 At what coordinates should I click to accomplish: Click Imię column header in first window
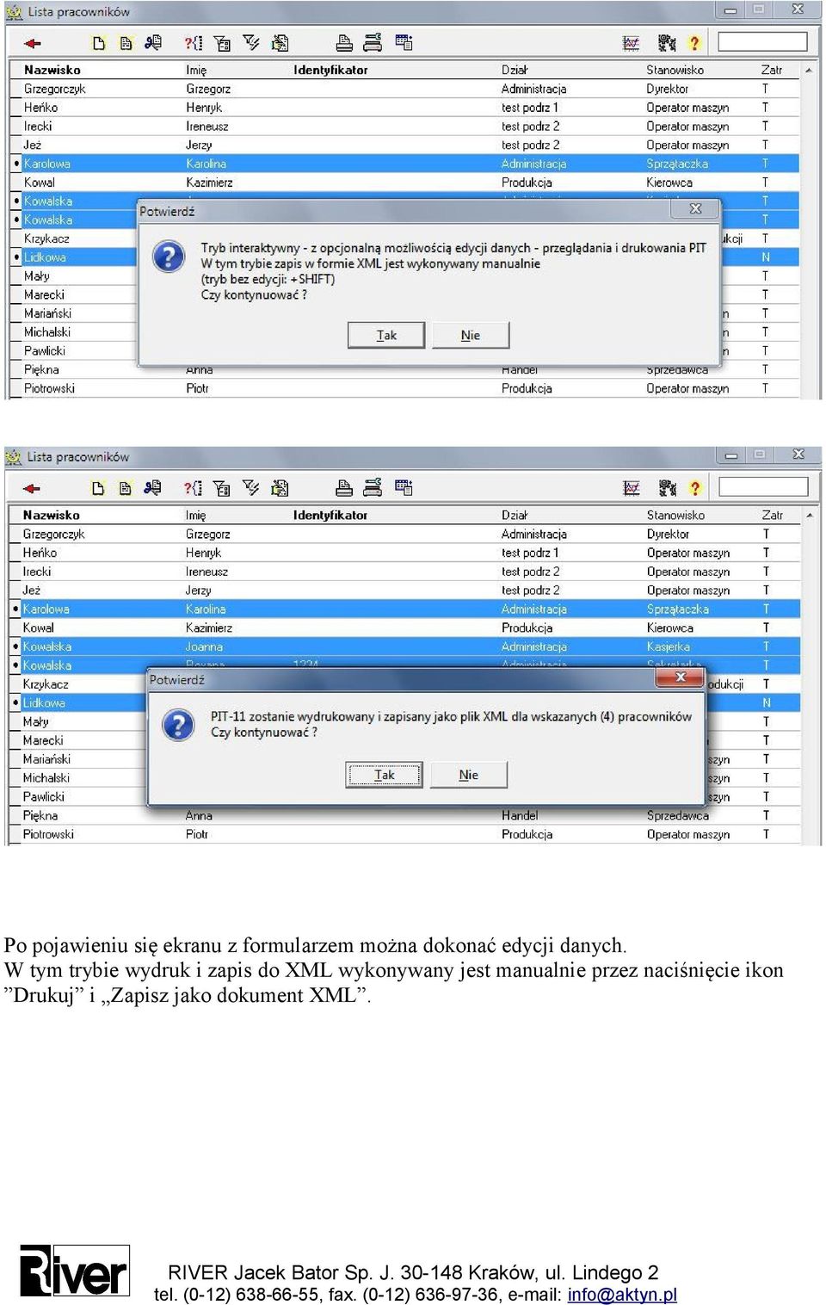coord(196,70)
